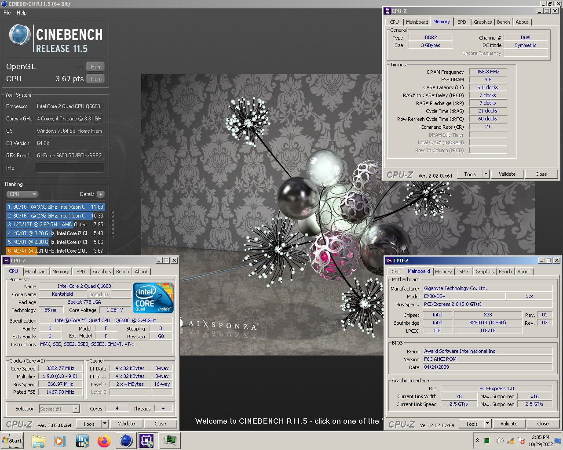563x450 pixels.
Task: Click Validate in Memory window
Action: 507,174
